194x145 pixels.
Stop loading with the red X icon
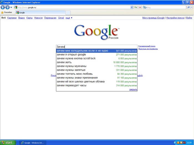[x=140, y=7]
